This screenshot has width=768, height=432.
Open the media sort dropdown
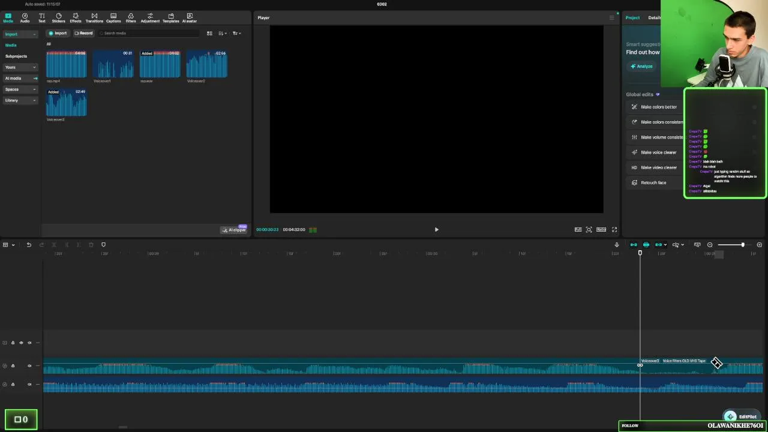click(222, 33)
